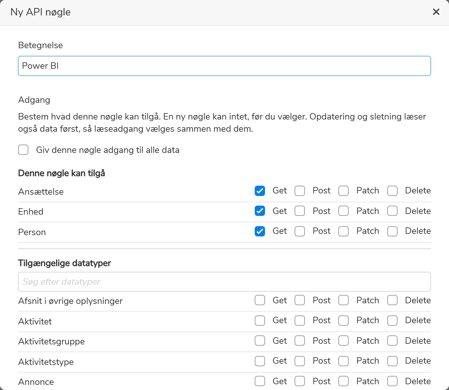Check Patch for Aktivitet
The image size is (449, 390).
click(x=344, y=321)
